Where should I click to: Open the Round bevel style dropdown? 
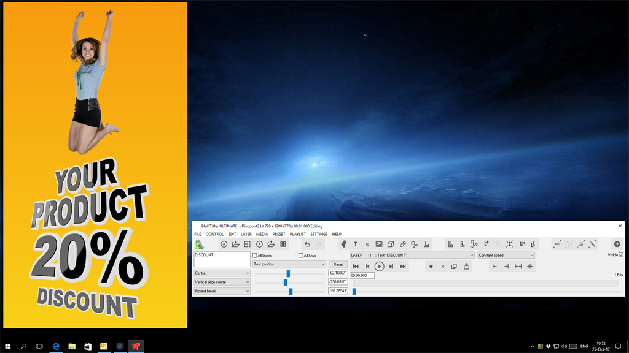[222, 291]
